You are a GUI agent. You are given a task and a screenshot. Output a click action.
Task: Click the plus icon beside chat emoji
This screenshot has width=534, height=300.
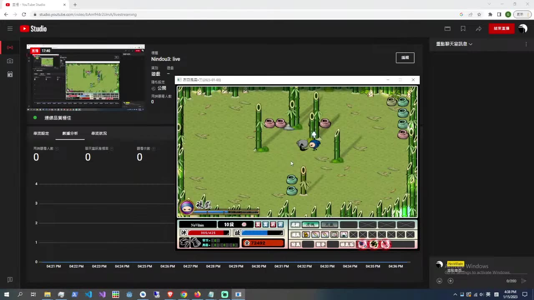pyautogui.click(x=451, y=281)
